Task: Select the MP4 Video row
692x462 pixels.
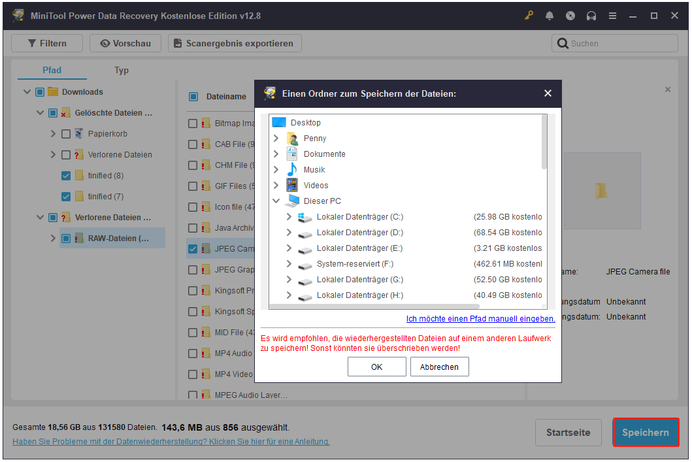Action: tap(221, 374)
